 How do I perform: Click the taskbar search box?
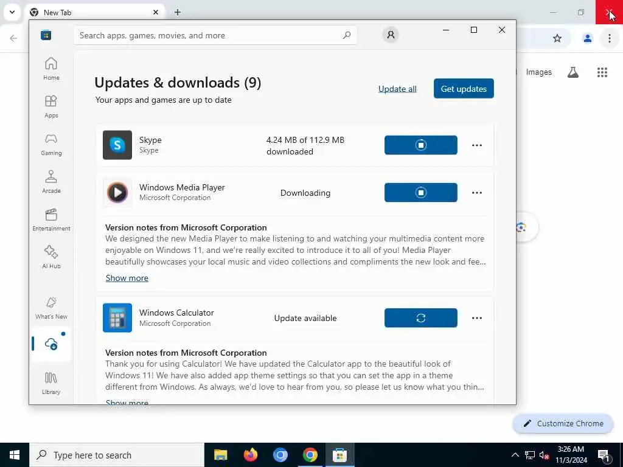pos(117,455)
